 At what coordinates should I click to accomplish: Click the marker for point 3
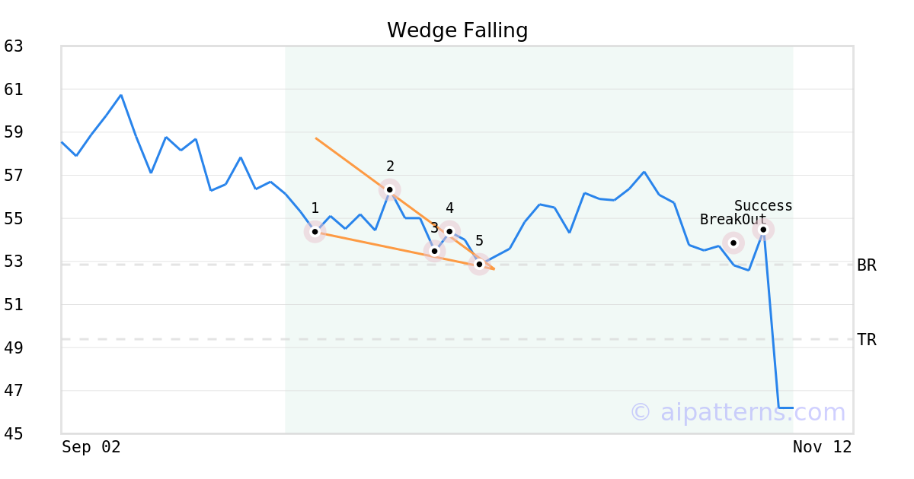(x=434, y=250)
